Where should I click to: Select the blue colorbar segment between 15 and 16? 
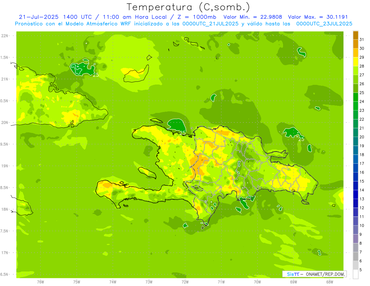tap(356, 177)
